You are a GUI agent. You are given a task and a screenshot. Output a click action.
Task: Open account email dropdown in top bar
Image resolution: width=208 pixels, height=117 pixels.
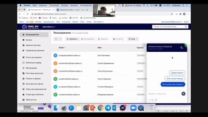(172, 22)
